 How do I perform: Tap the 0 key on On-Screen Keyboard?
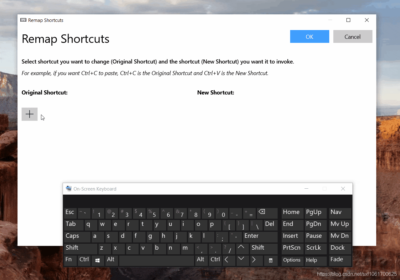click(x=222, y=213)
